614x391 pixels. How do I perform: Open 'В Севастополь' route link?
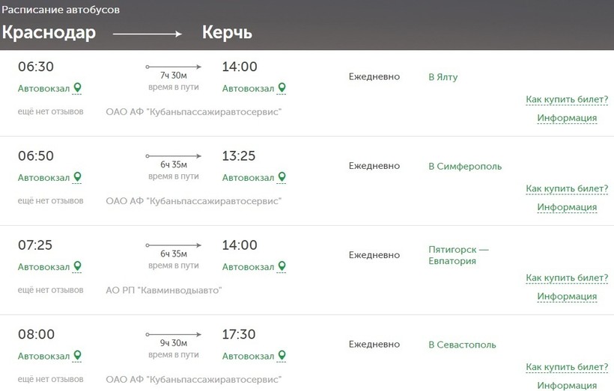(462, 345)
